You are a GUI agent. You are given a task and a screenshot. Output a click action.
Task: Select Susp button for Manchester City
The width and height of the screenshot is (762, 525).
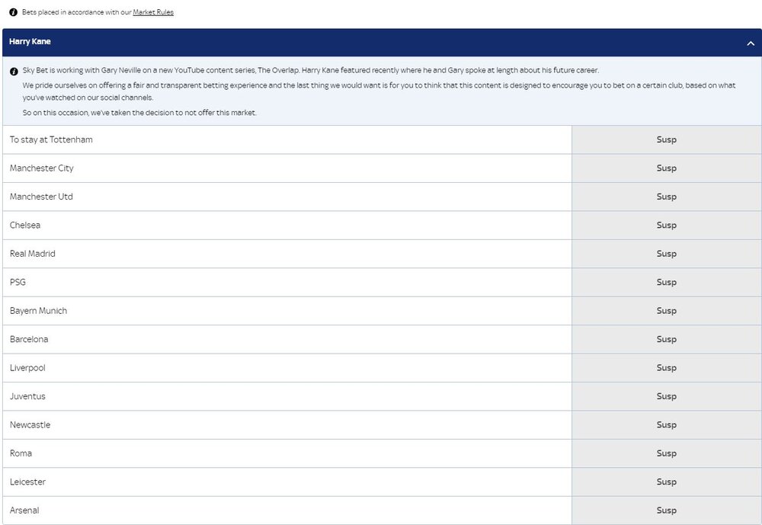(666, 168)
